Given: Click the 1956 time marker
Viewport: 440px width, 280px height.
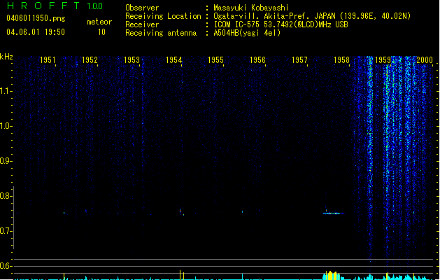Looking at the screenshot, I should click(x=257, y=60).
